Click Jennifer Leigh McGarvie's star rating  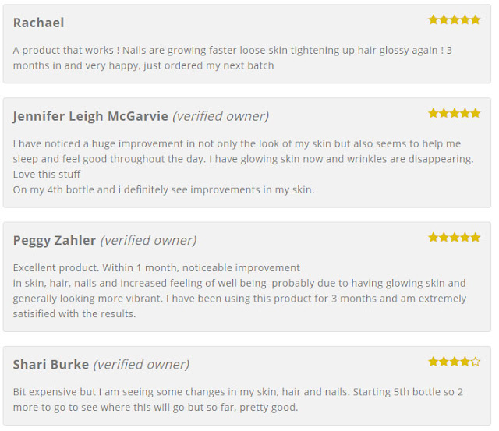(454, 113)
